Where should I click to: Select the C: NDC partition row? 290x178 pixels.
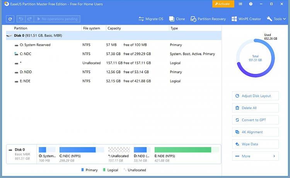coord(114,54)
